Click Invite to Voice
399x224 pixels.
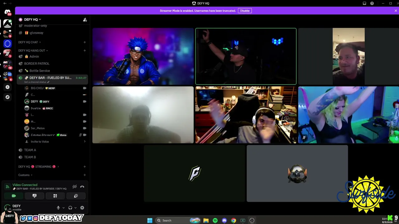tap(55, 142)
